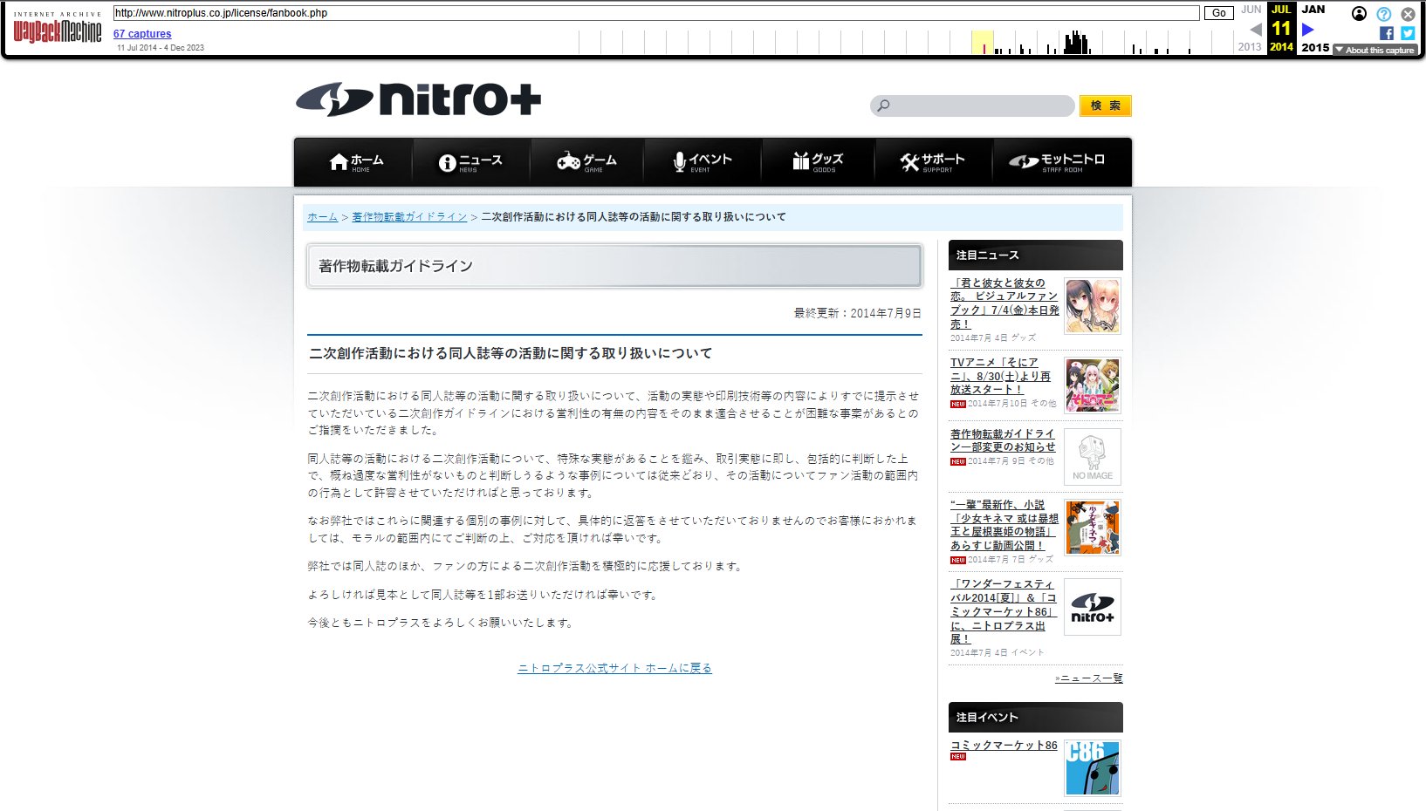
Task: Click the そにアニ anime thumbnail
Action: (1093, 385)
